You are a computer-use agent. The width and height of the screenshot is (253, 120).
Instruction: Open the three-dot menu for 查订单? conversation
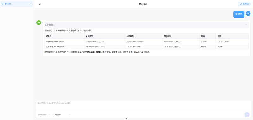pos(30,4)
